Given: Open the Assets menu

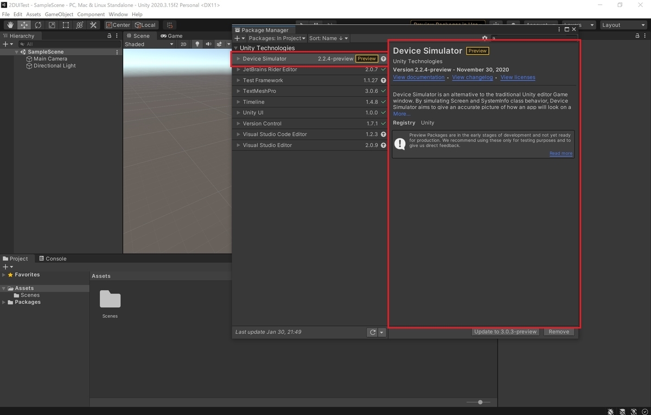Looking at the screenshot, I should pyautogui.click(x=33, y=14).
